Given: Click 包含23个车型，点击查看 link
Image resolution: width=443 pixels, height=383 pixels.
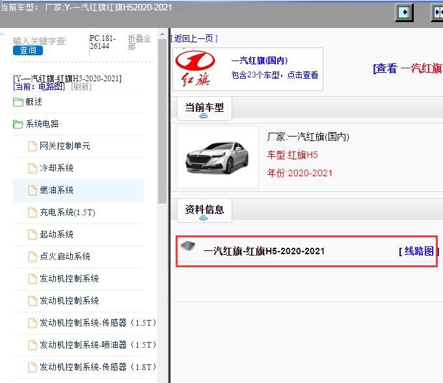Looking at the screenshot, I should (x=275, y=75).
